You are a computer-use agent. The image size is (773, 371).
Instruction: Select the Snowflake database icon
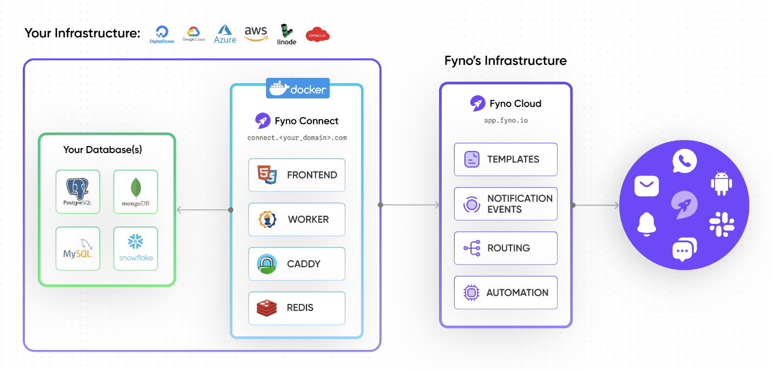coord(135,248)
